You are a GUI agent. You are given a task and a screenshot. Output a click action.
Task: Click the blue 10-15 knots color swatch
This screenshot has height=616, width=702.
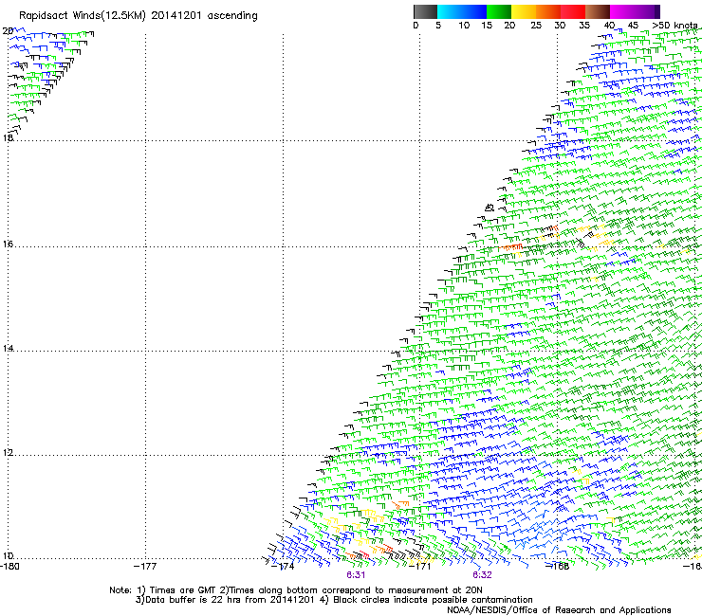(474, 11)
